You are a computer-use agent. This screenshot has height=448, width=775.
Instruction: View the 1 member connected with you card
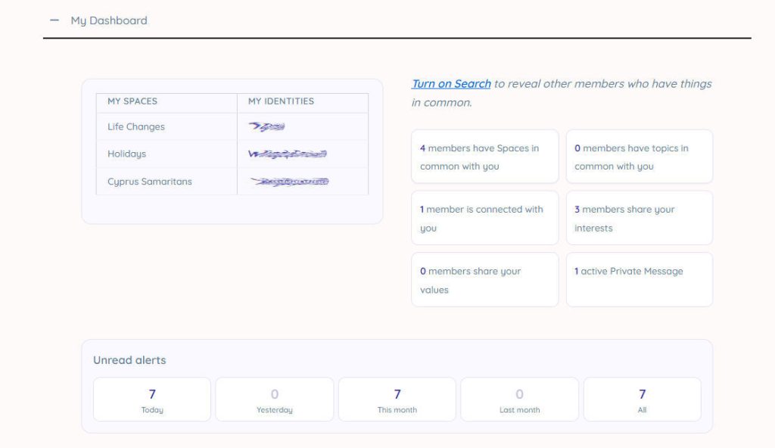485,218
